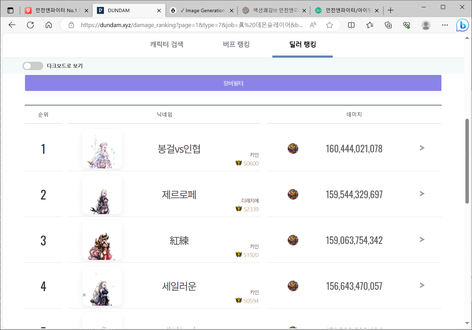Click server label 디레지에
The width and height of the screenshot is (472, 330).
coord(250,201)
